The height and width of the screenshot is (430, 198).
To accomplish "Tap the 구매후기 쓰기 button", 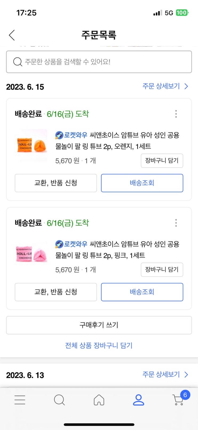I will point(99,325).
